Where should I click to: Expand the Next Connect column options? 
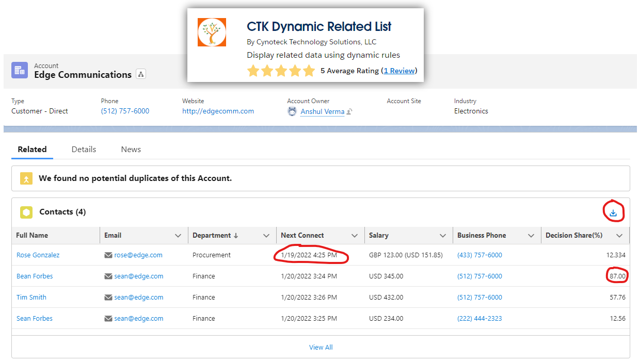355,236
